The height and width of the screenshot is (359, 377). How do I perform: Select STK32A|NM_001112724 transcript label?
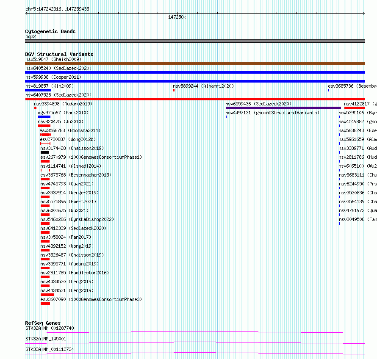coord(50,349)
